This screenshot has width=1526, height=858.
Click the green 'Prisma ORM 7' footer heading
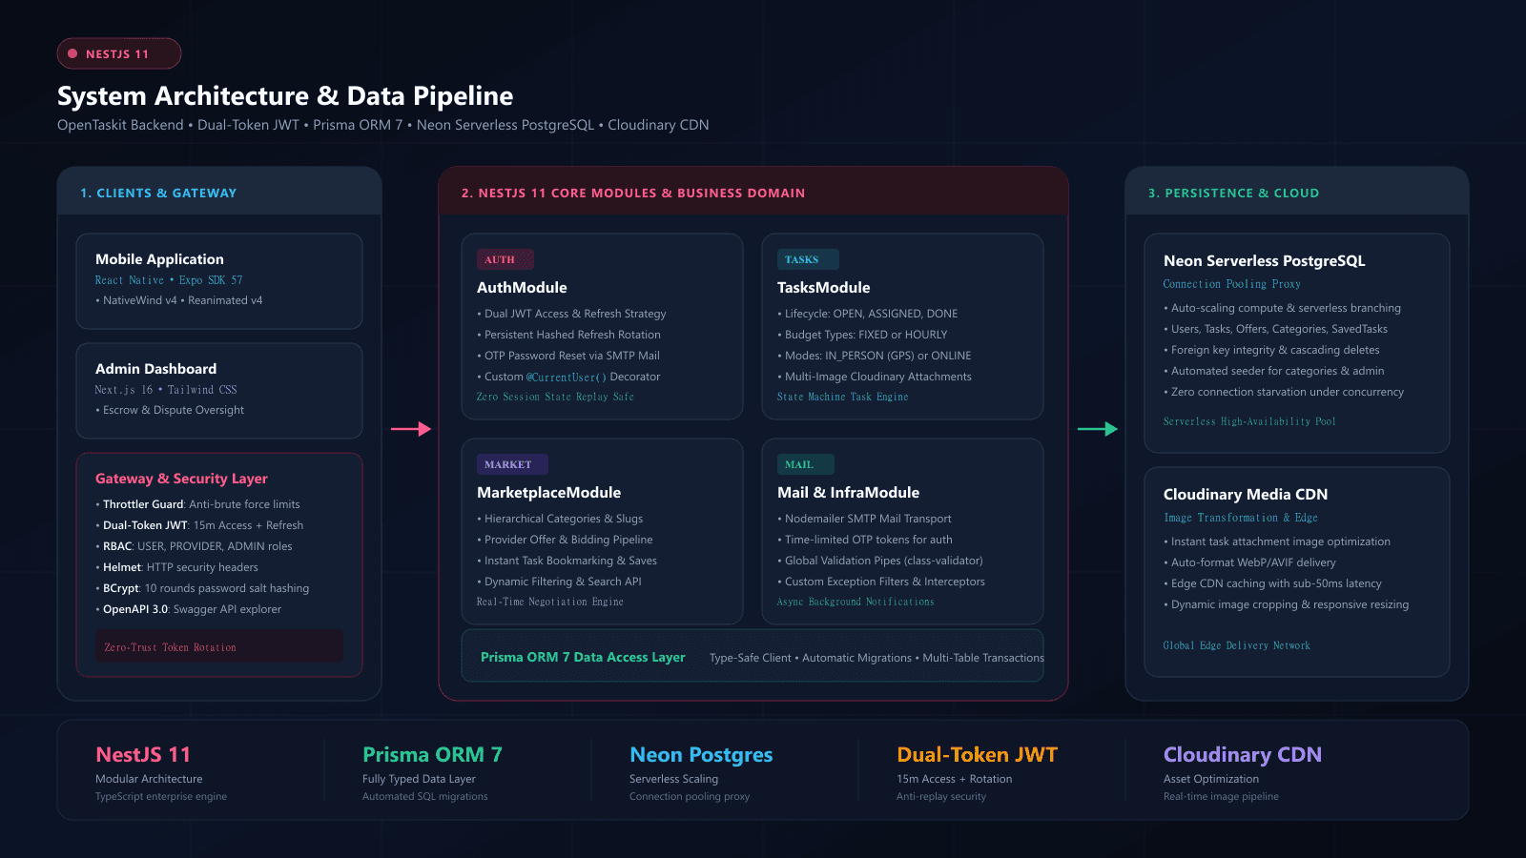pyautogui.click(x=432, y=755)
